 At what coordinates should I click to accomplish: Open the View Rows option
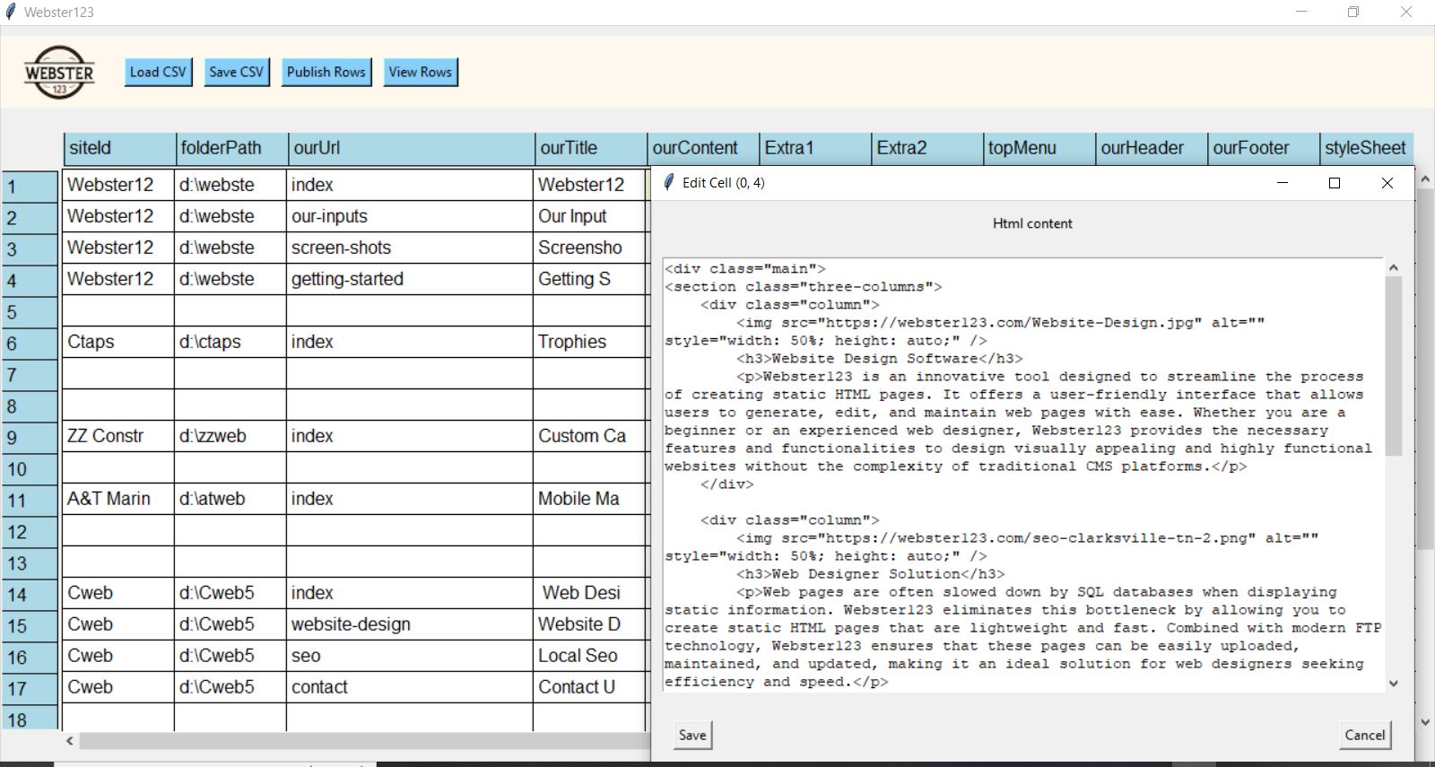420,72
